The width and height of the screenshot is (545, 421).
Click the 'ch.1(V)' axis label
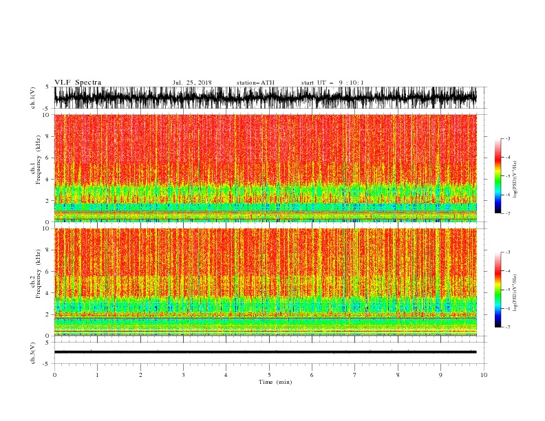(x=32, y=98)
